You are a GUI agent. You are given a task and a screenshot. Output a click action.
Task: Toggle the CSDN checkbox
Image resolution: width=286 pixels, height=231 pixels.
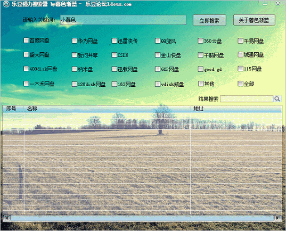(114, 55)
